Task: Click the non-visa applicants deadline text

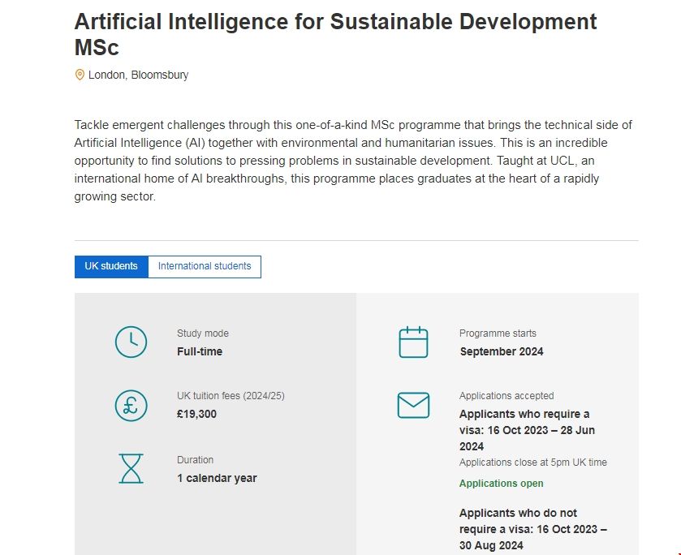Action: (532, 529)
